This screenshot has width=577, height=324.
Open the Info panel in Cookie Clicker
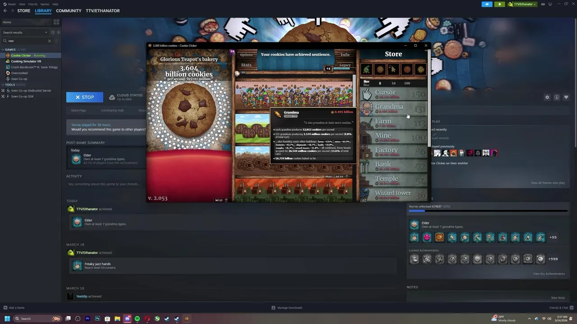[x=345, y=54]
